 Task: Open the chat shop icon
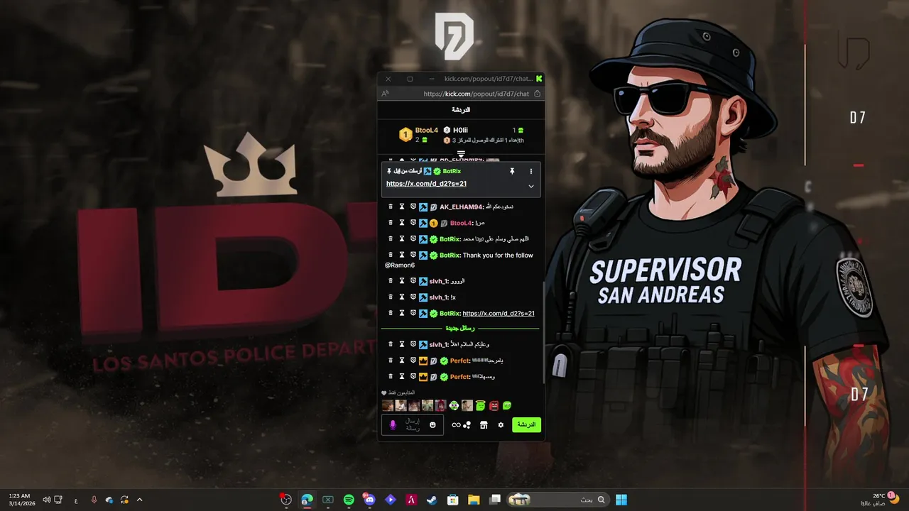[x=484, y=424]
